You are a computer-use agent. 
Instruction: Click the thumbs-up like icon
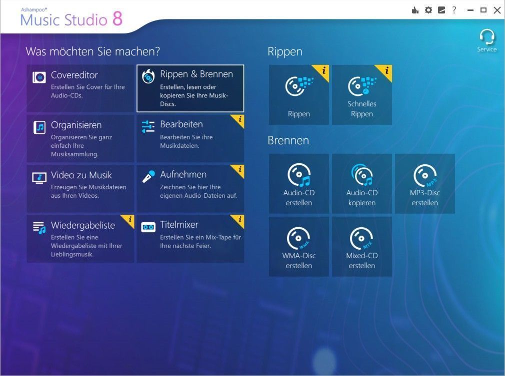415,10
